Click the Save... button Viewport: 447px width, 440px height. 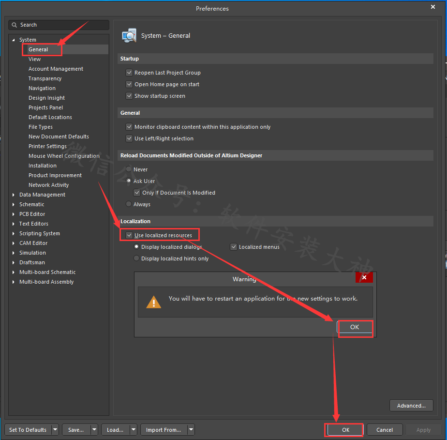tap(76, 430)
